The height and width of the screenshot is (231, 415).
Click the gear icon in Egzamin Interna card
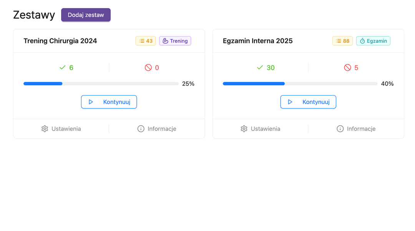tap(244, 129)
